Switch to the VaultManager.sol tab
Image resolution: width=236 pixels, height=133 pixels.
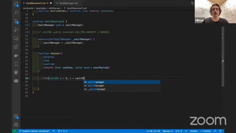[68, 3]
